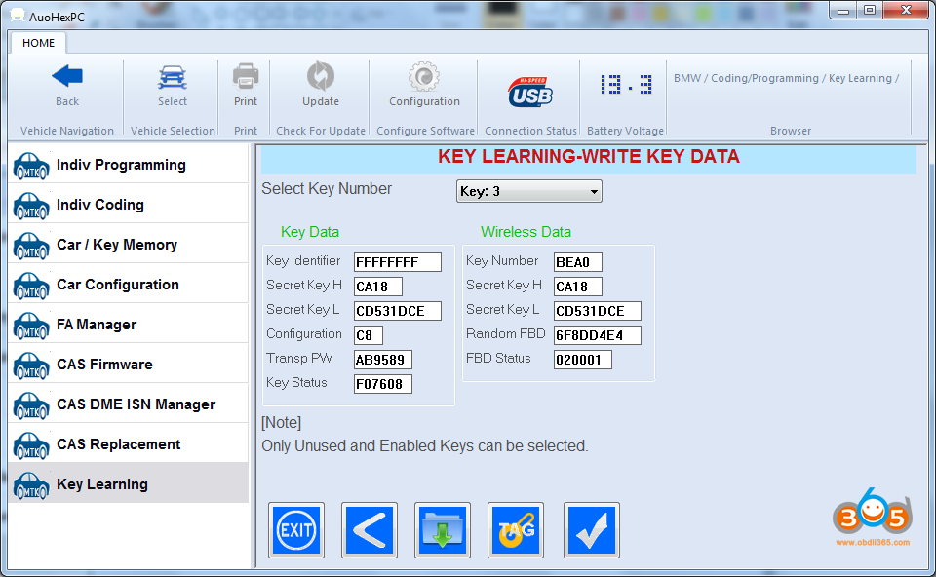Click the TAG key write button
Viewport: 936px width, 577px height.
pyautogui.click(x=516, y=530)
